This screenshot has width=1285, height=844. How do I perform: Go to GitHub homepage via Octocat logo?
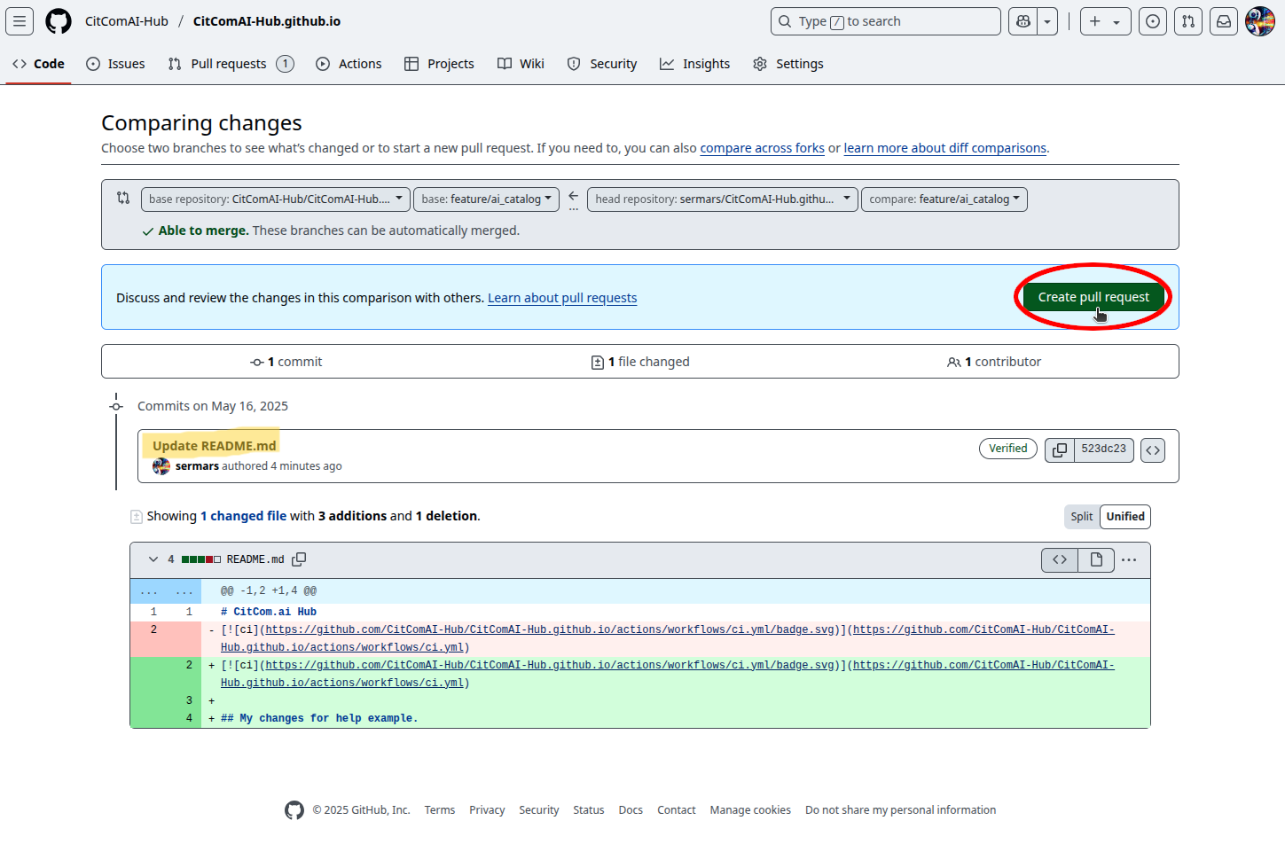point(59,21)
